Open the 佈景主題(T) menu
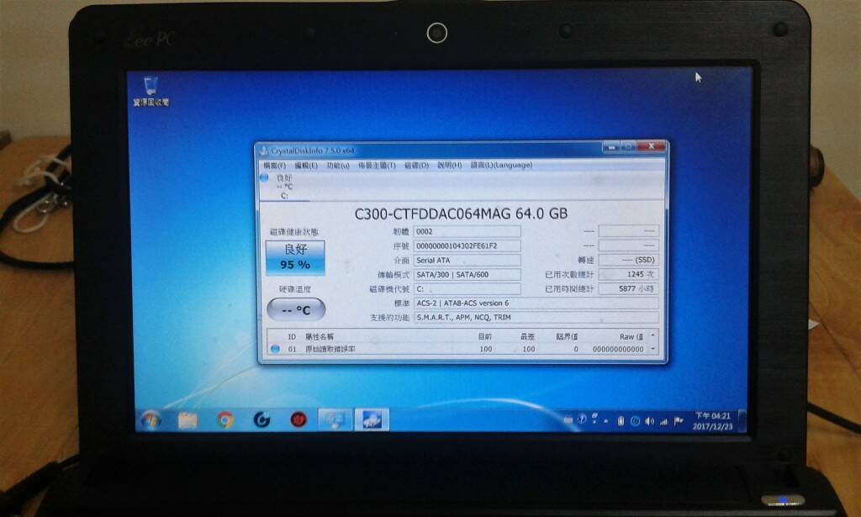Viewport: 861px width, 517px height. click(x=377, y=166)
